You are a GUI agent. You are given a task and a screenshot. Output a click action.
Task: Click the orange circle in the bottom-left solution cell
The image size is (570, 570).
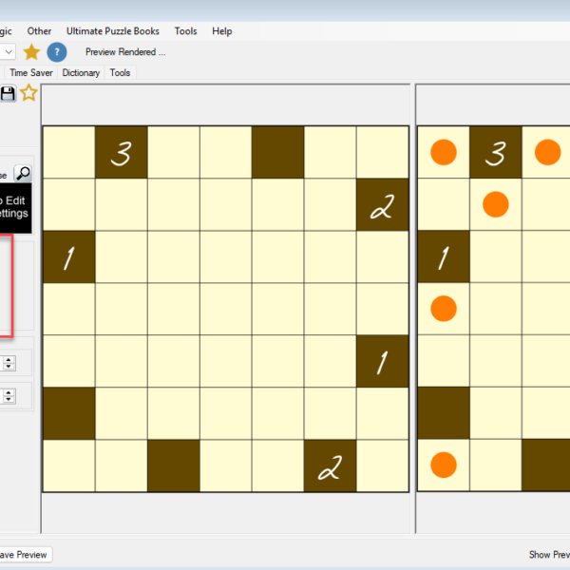tap(444, 465)
